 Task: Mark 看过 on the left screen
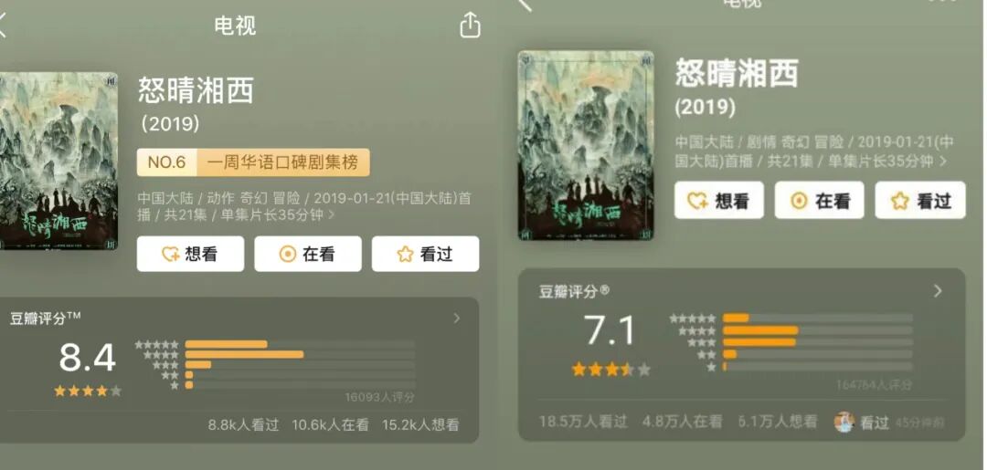click(x=426, y=254)
